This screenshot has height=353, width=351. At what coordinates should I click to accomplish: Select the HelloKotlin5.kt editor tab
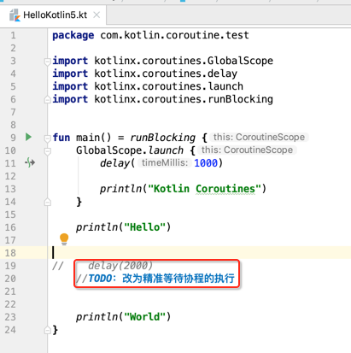pyautogui.click(x=53, y=15)
